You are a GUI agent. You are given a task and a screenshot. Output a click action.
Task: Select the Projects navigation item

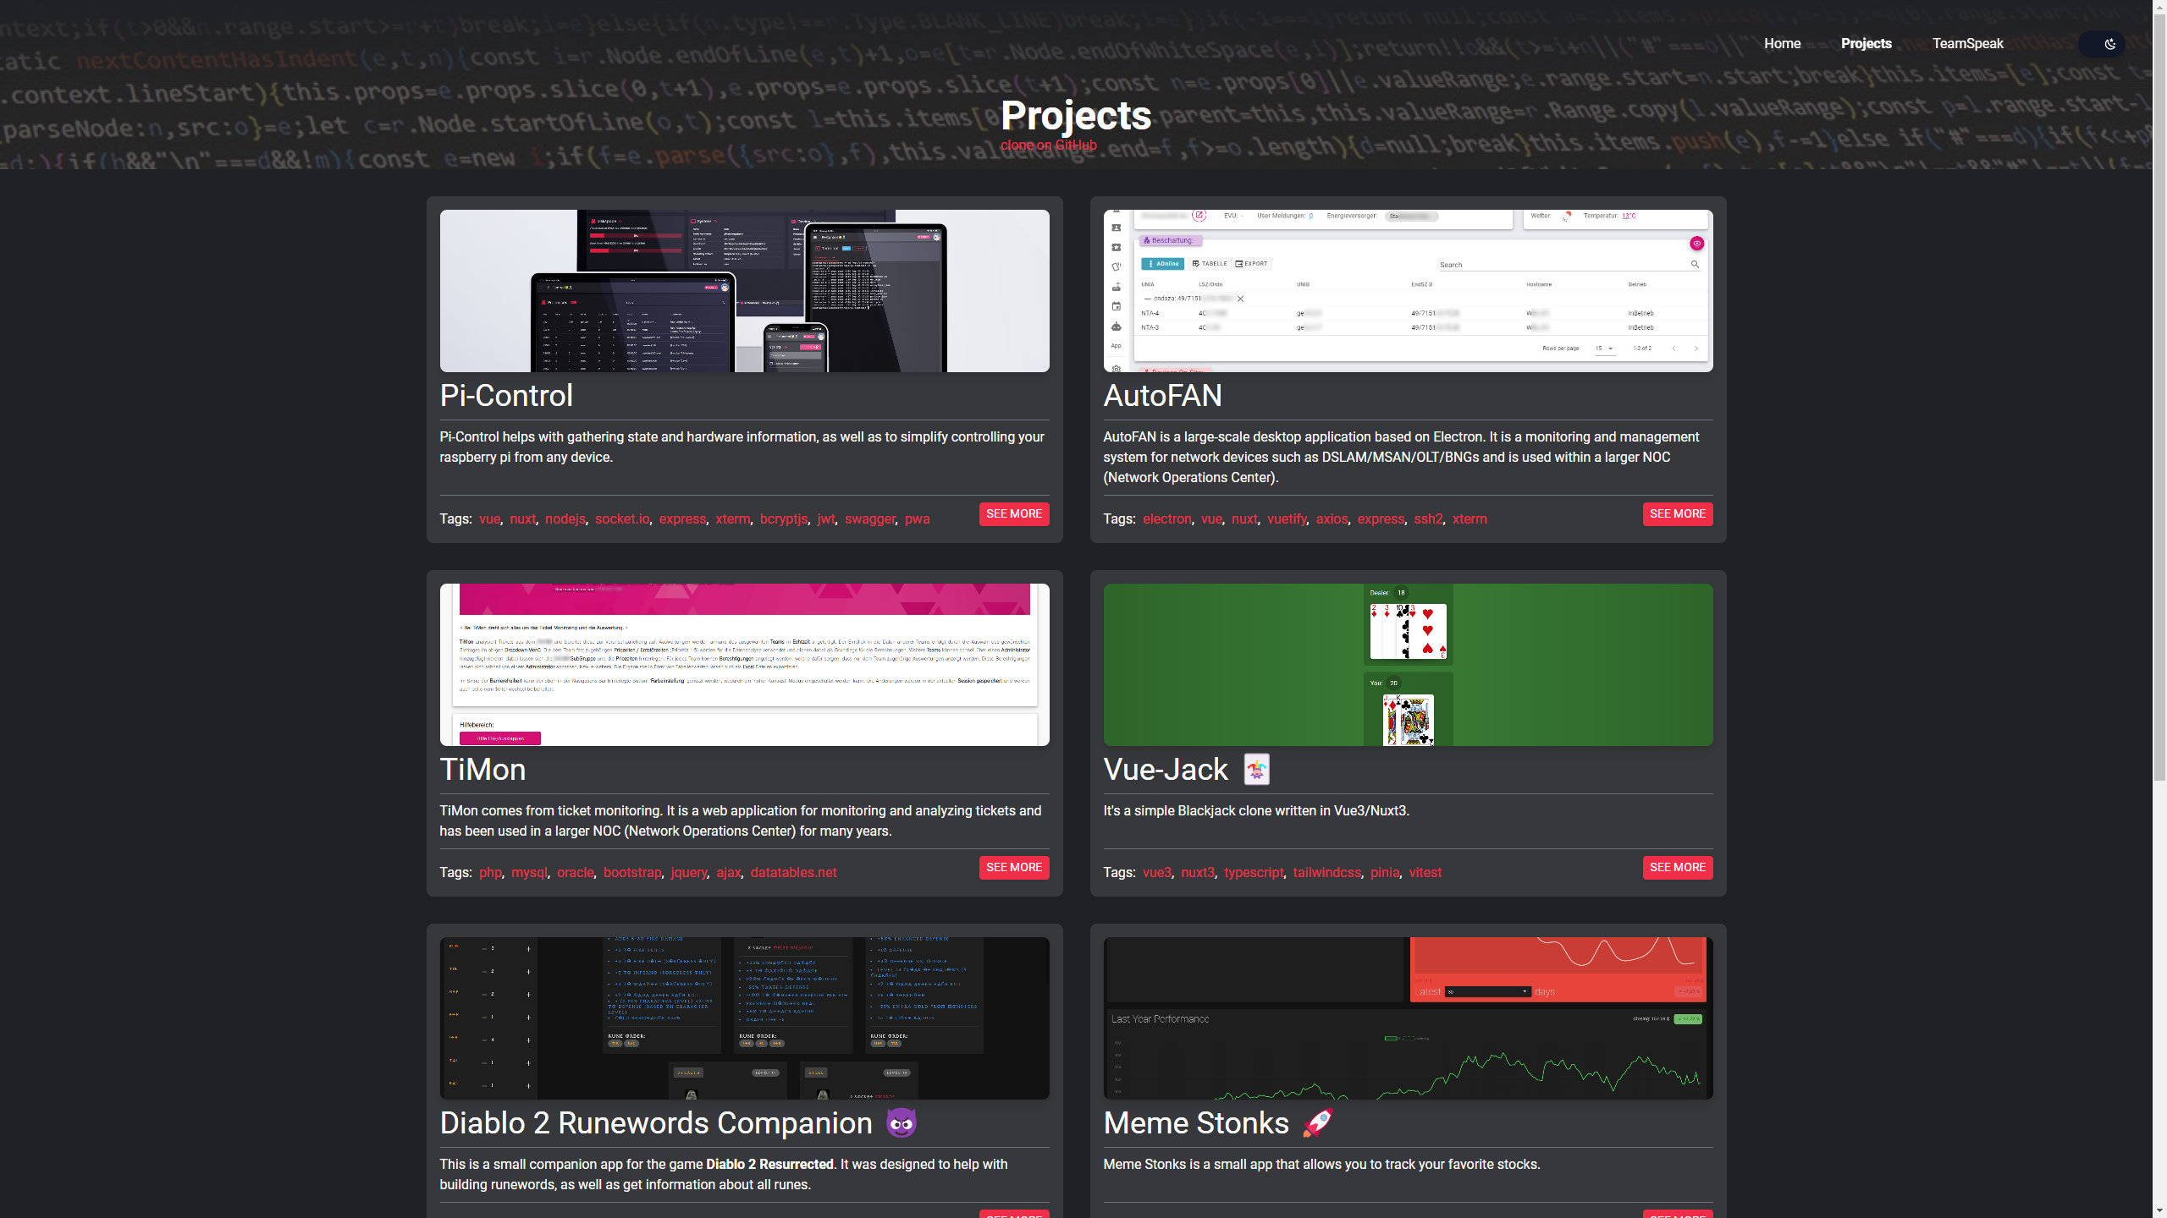(x=1866, y=44)
